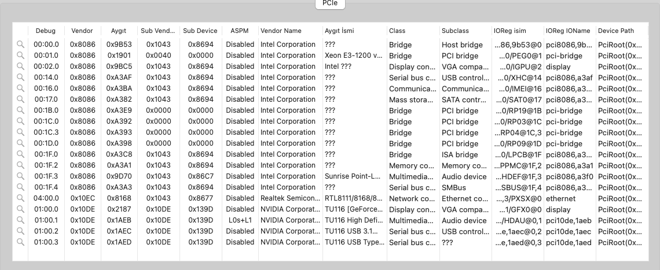Select the Sunrise Point-L audio device row
The image size is (660, 270).
coord(353,176)
